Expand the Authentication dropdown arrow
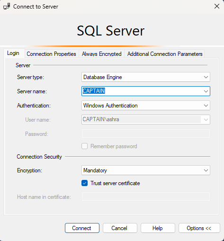Viewport: 224px width, 241px height. [x=206, y=106]
